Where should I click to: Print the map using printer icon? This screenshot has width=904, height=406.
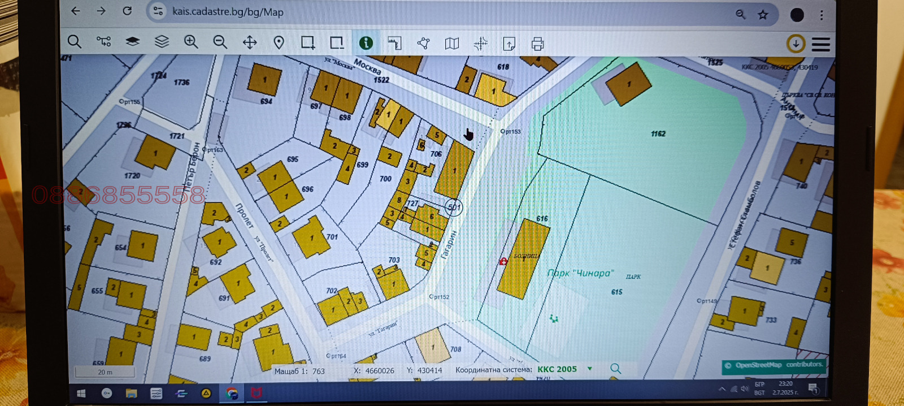pos(537,44)
